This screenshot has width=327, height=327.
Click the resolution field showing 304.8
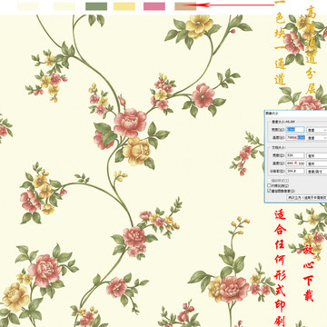click(295, 171)
